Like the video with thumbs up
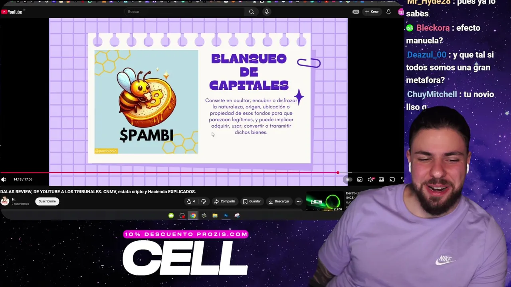 191,201
